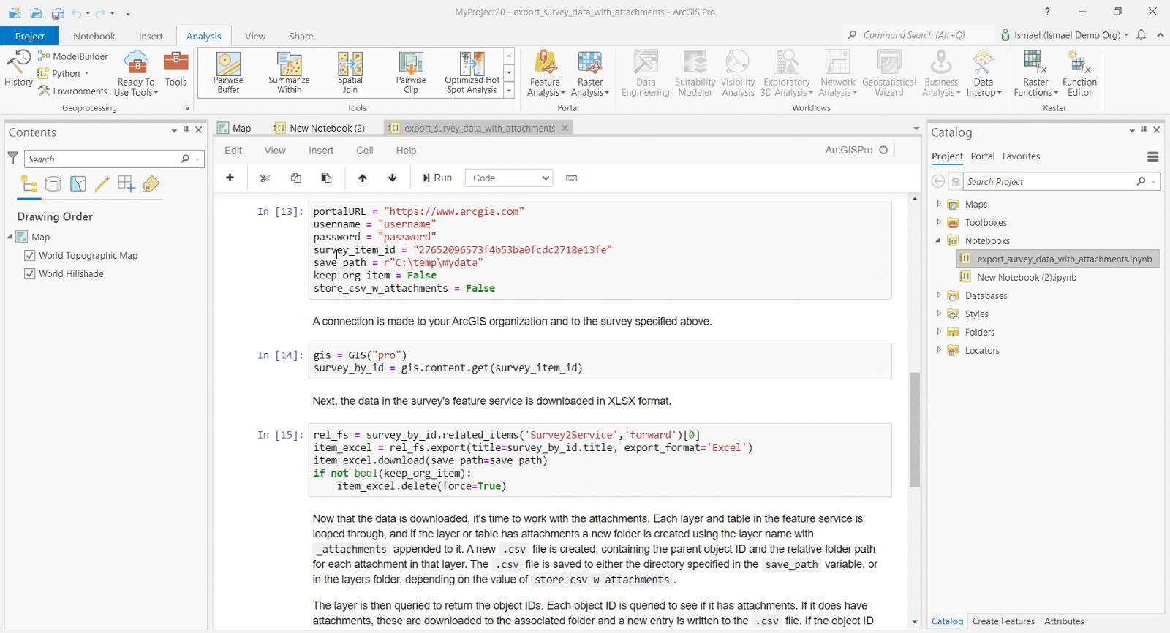Expand the Folders catalog node

click(x=939, y=332)
